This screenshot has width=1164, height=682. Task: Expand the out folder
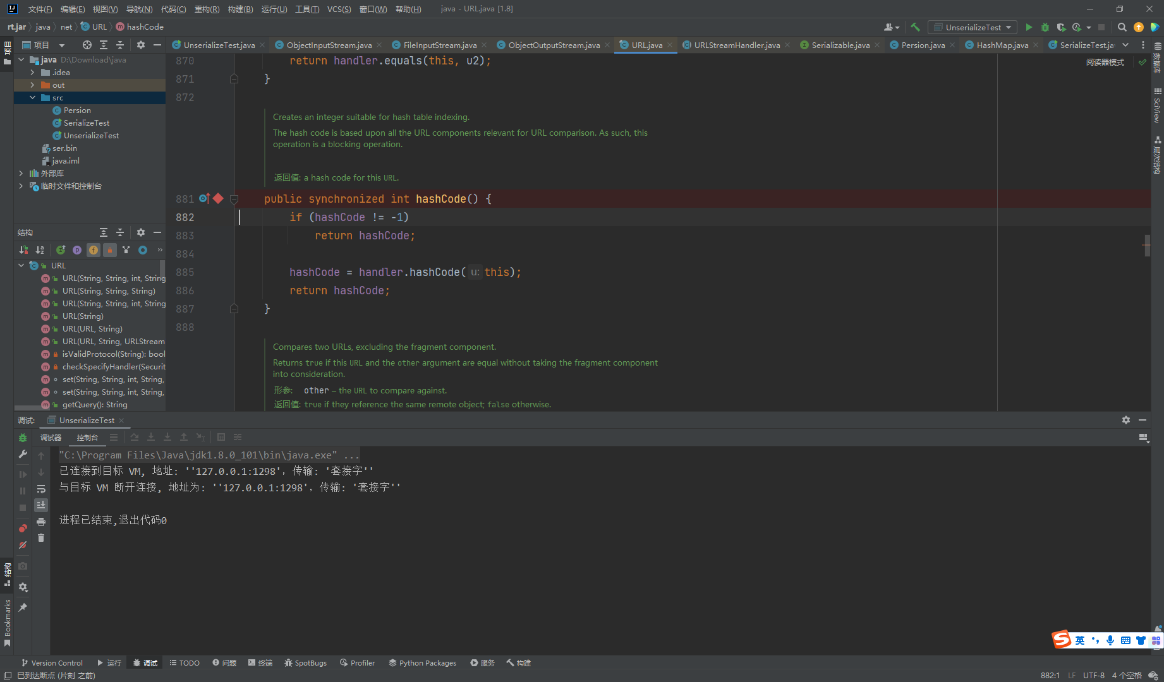pos(32,85)
